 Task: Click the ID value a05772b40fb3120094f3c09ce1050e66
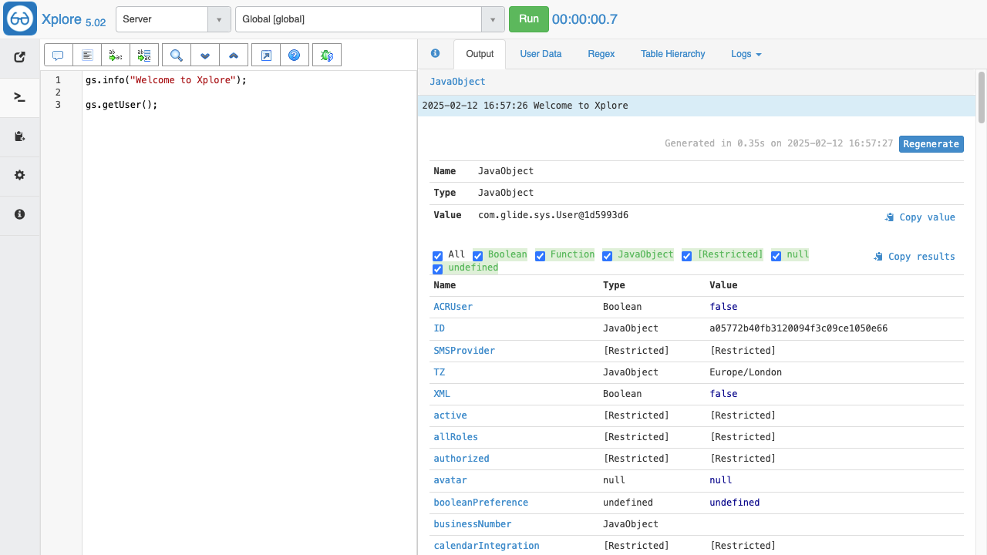tap(798, 328)
